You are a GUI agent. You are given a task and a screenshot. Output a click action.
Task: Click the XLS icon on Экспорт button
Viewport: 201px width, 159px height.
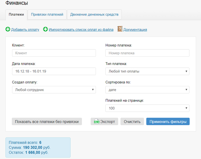tap(97, 122)
